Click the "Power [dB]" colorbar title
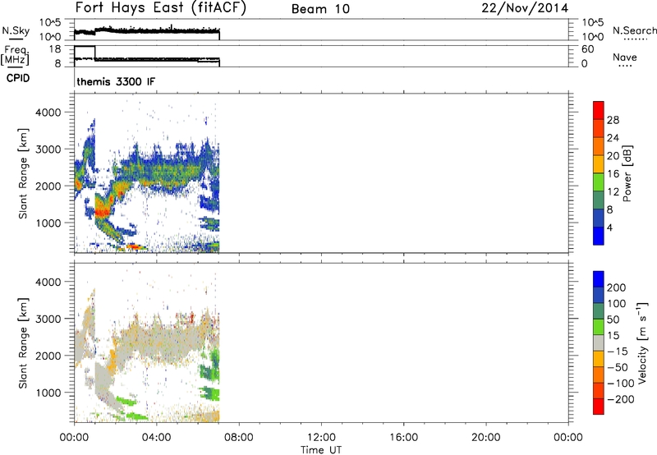Viewport: 657px width, 455px height. (627, 173)
